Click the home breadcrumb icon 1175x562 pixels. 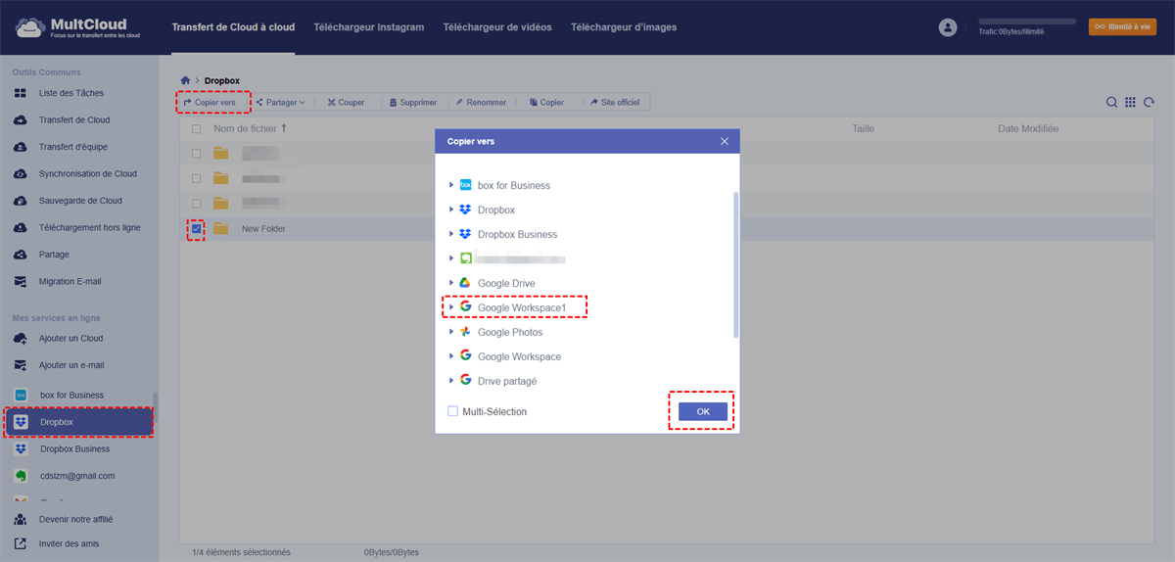pos(185,80)
